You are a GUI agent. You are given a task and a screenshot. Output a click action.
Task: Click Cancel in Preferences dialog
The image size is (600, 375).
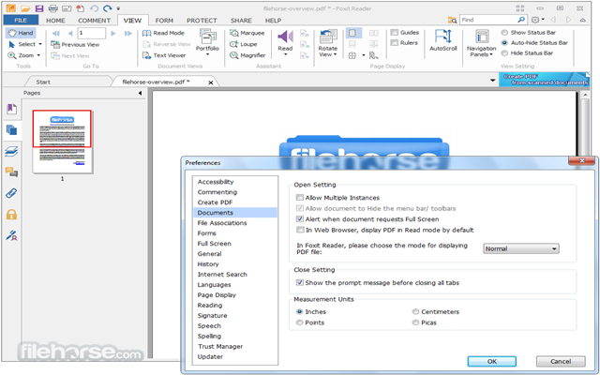pyautogui.click(x=561, y=361)
